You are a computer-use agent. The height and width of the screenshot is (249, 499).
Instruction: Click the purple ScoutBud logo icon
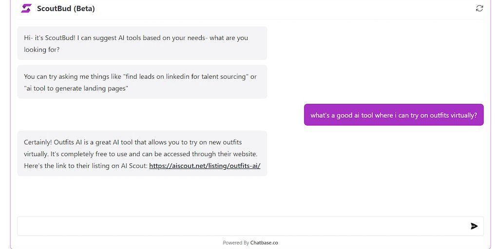click(x=26, y=8)
